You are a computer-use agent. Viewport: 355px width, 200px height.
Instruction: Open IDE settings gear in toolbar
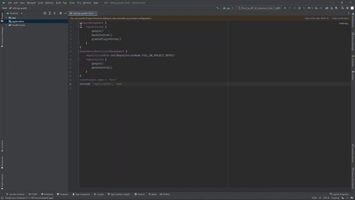(x=347, y=8)
